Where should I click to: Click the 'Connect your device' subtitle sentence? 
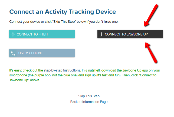64,22
